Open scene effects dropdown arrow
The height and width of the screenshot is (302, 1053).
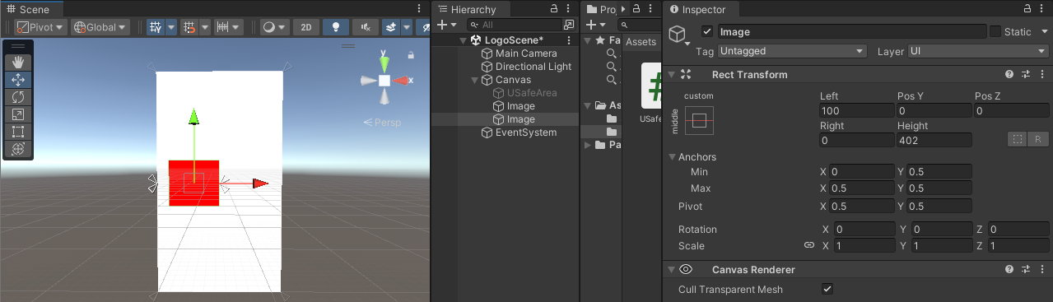click(407, 27)
